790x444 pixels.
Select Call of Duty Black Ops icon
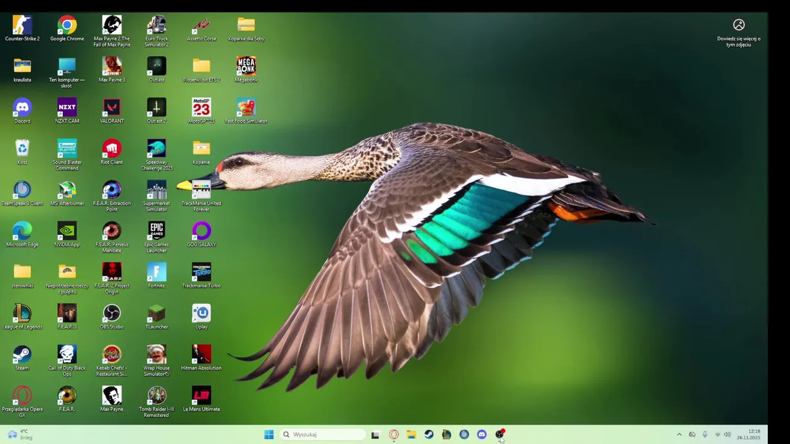67,361
